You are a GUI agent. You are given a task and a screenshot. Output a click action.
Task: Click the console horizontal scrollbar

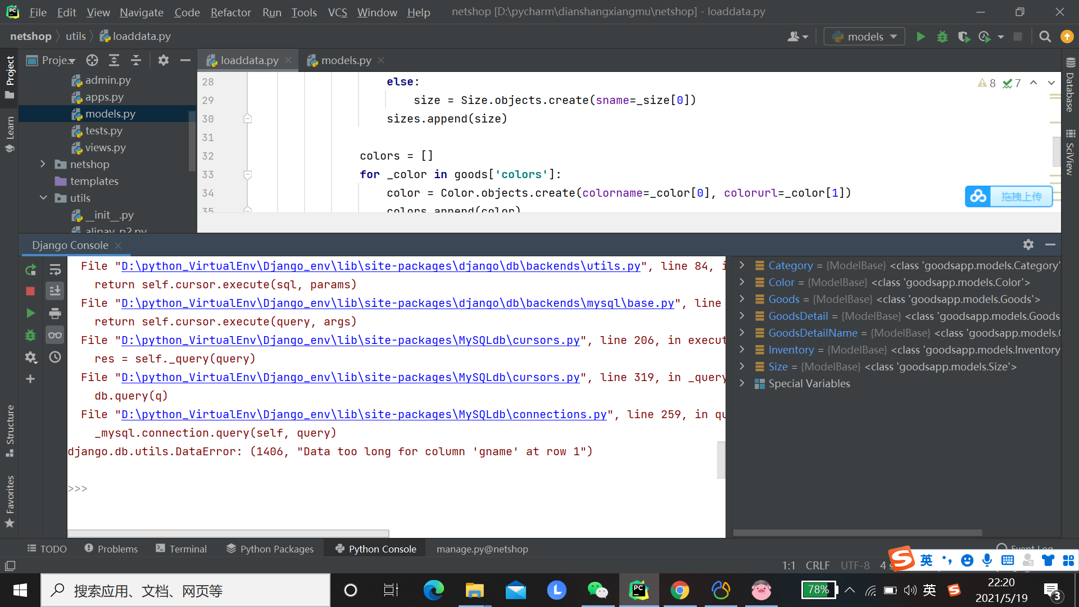(228, 532)
